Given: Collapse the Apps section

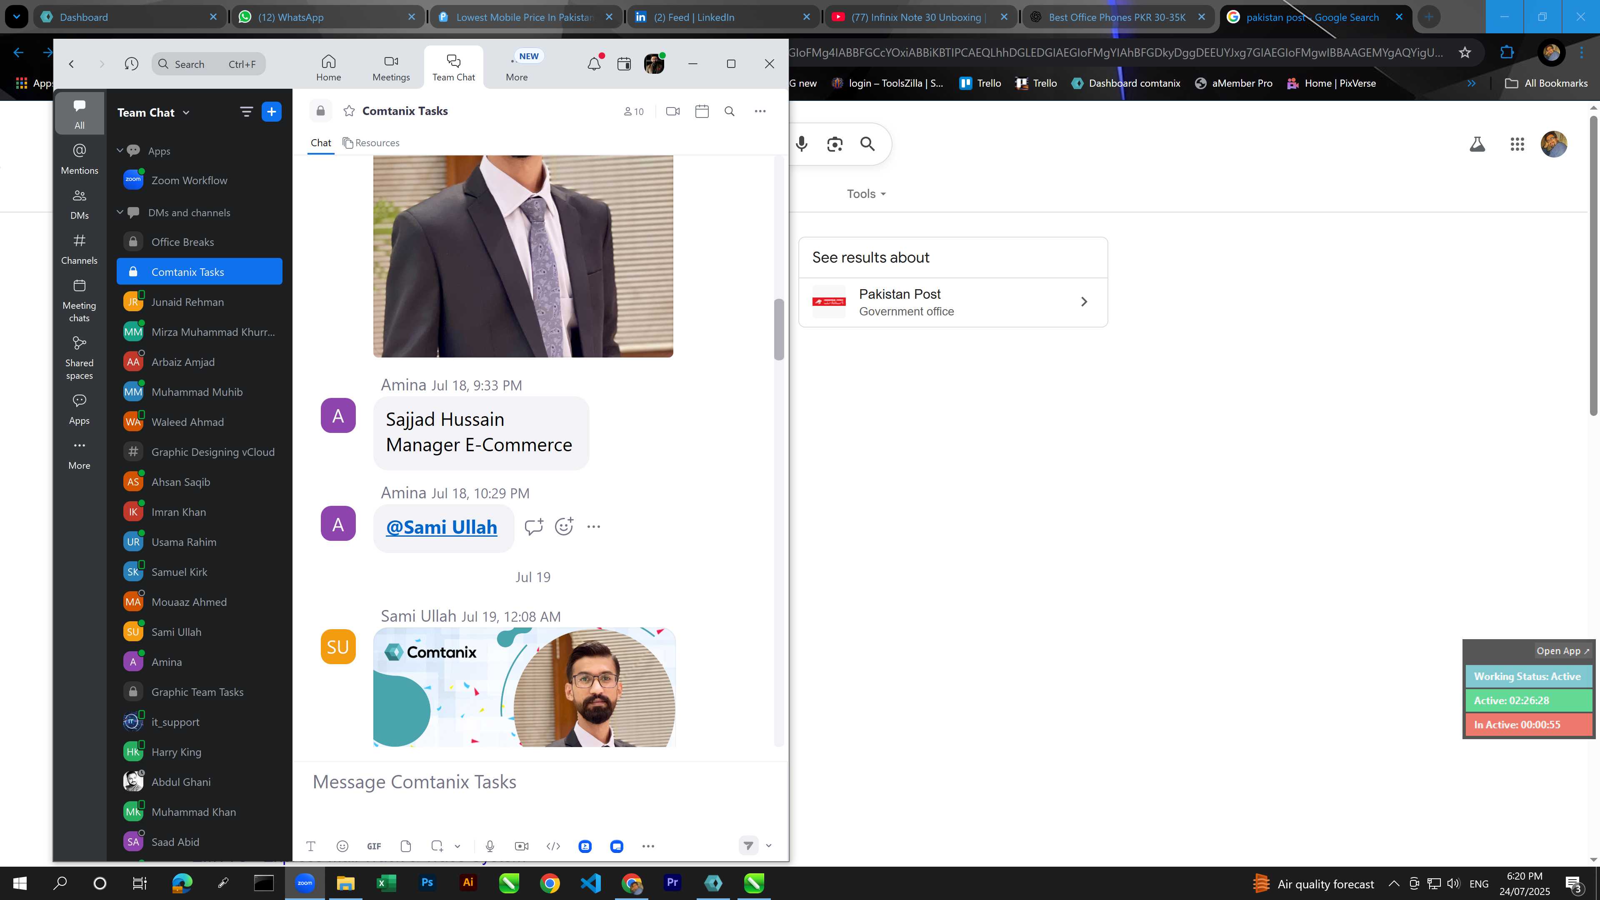Looking at the screenshot, I should pyautogui.click(x=120, y=150).
